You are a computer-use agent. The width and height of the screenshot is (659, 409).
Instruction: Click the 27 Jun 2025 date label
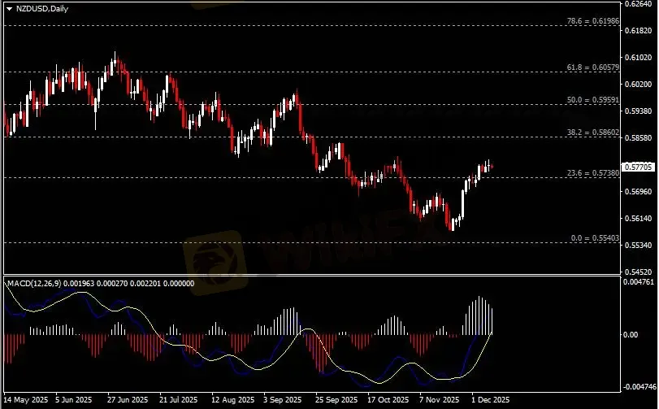[x=128, y=399]
